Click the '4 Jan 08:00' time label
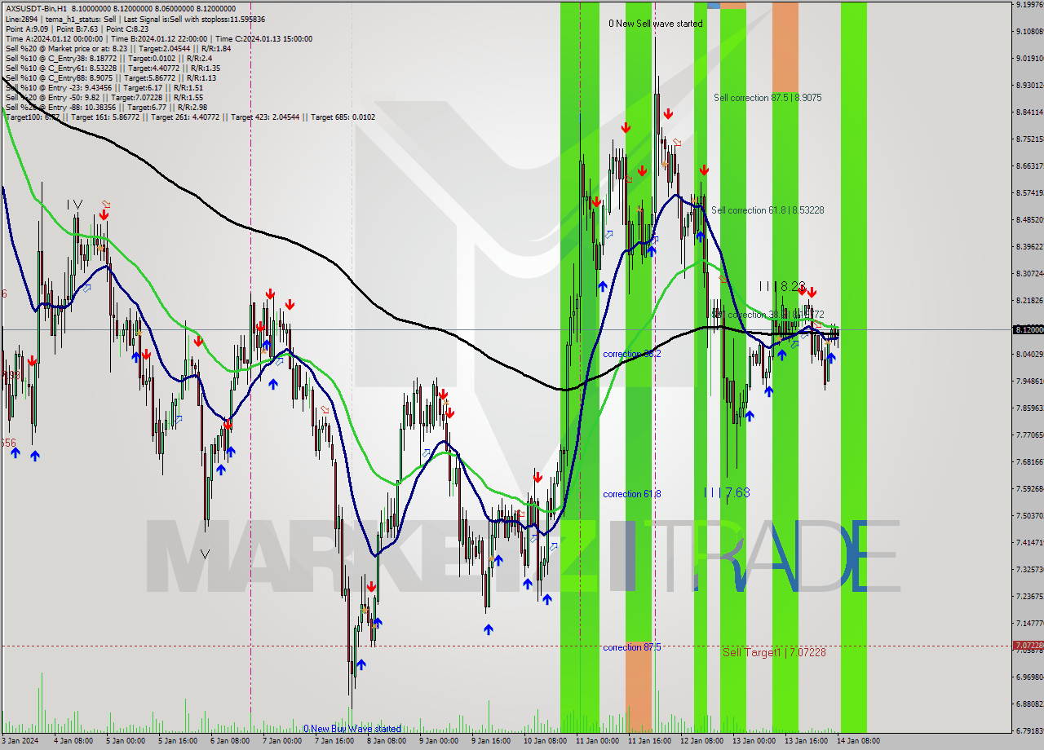 tap(73, 741)
